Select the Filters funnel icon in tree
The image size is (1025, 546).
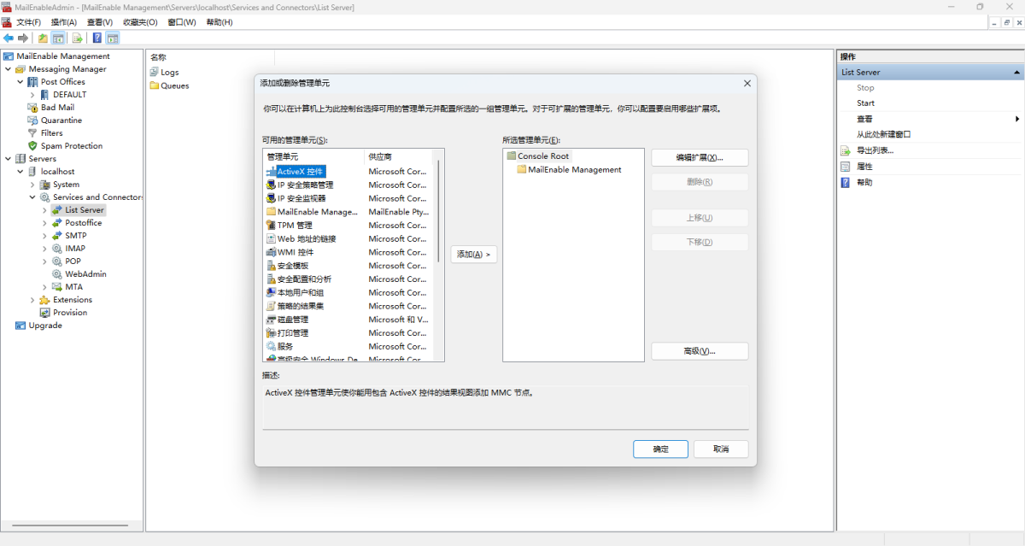click(33, 133)
